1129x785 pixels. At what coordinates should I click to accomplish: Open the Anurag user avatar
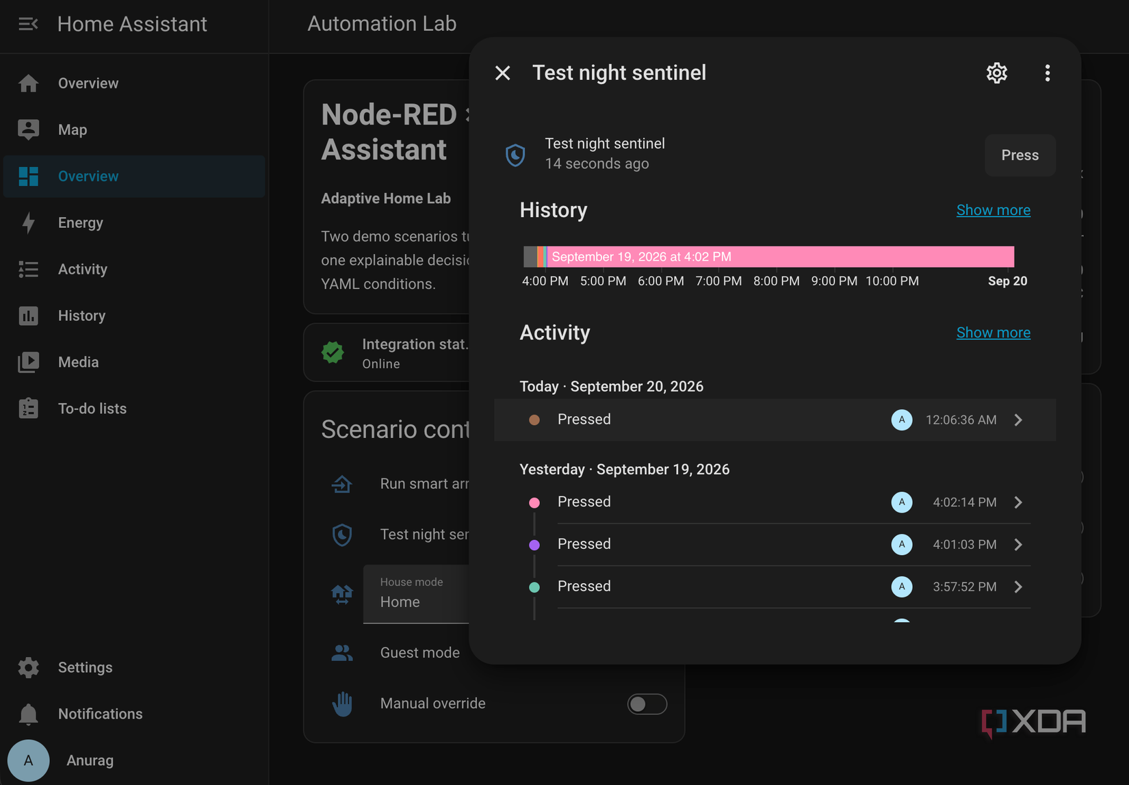pyautogui.click(x=28, y=760)
